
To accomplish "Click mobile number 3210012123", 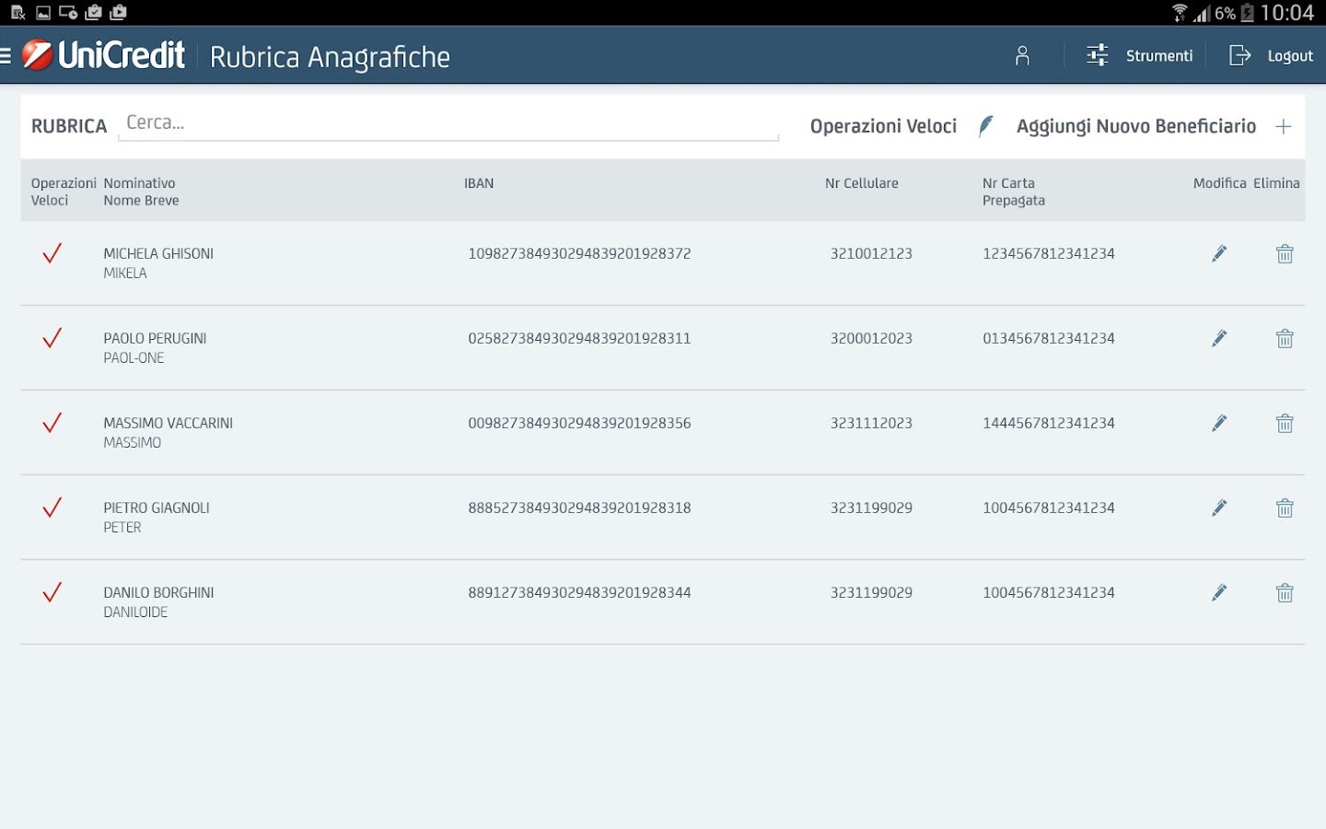I will 871,253.
